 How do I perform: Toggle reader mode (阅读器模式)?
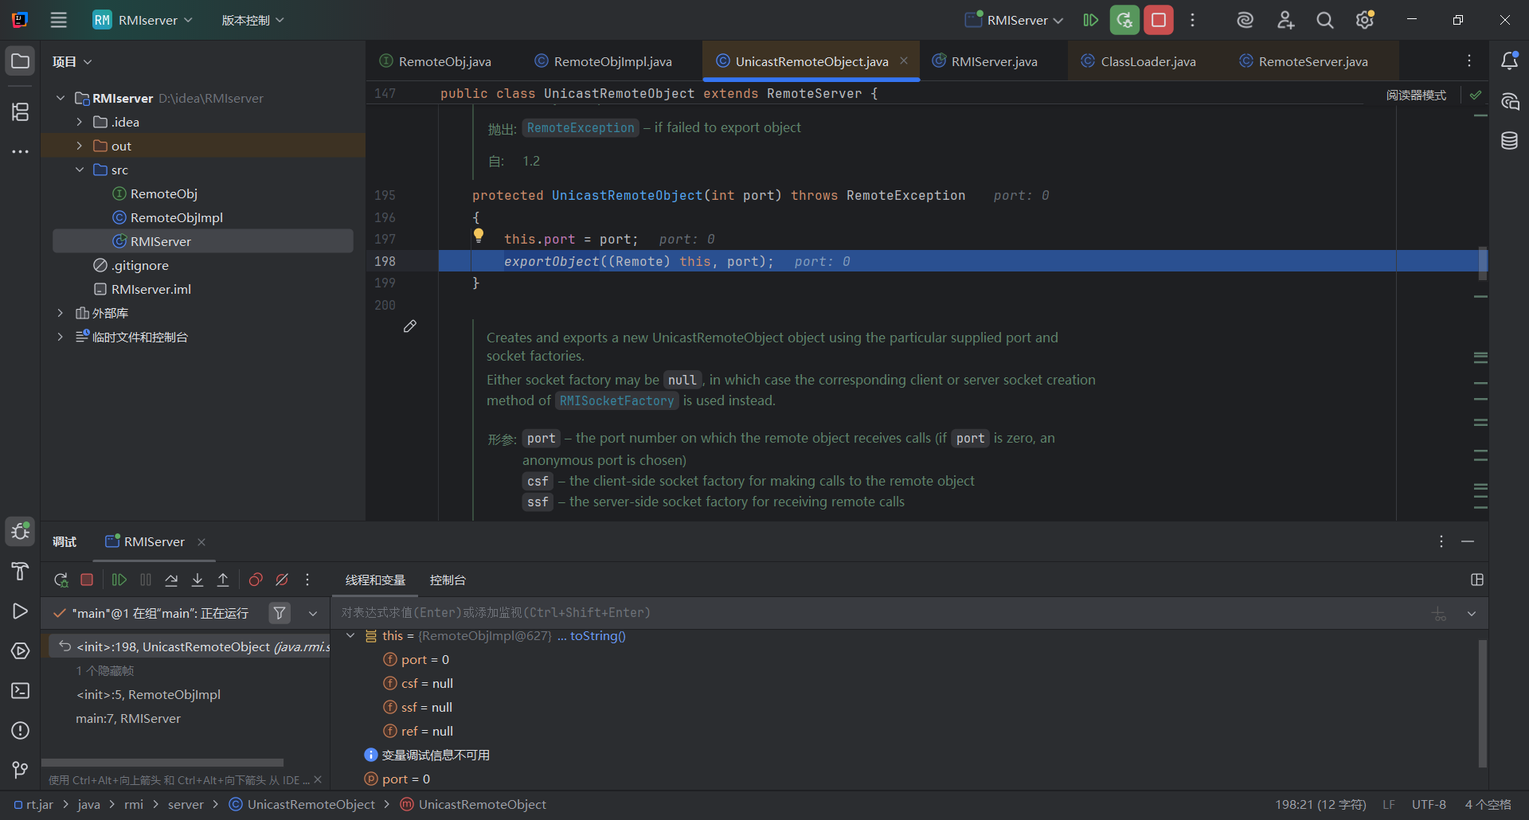click(1416, 95)
